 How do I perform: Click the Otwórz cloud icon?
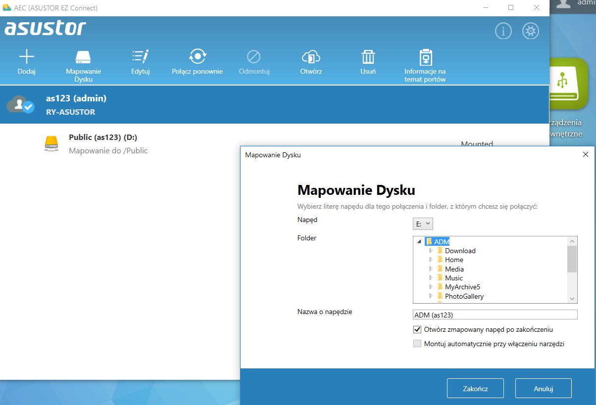pos(311,56)
